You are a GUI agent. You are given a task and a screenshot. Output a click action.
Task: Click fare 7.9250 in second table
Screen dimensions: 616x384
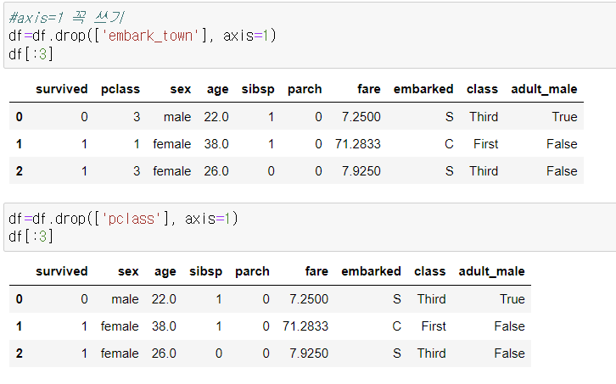pyautogui.click(x=309, y=353)
